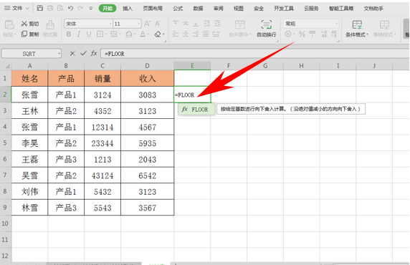Select column D header
Image resolution: width=410 pixels, height=265 pixels.
pos(148,66)
